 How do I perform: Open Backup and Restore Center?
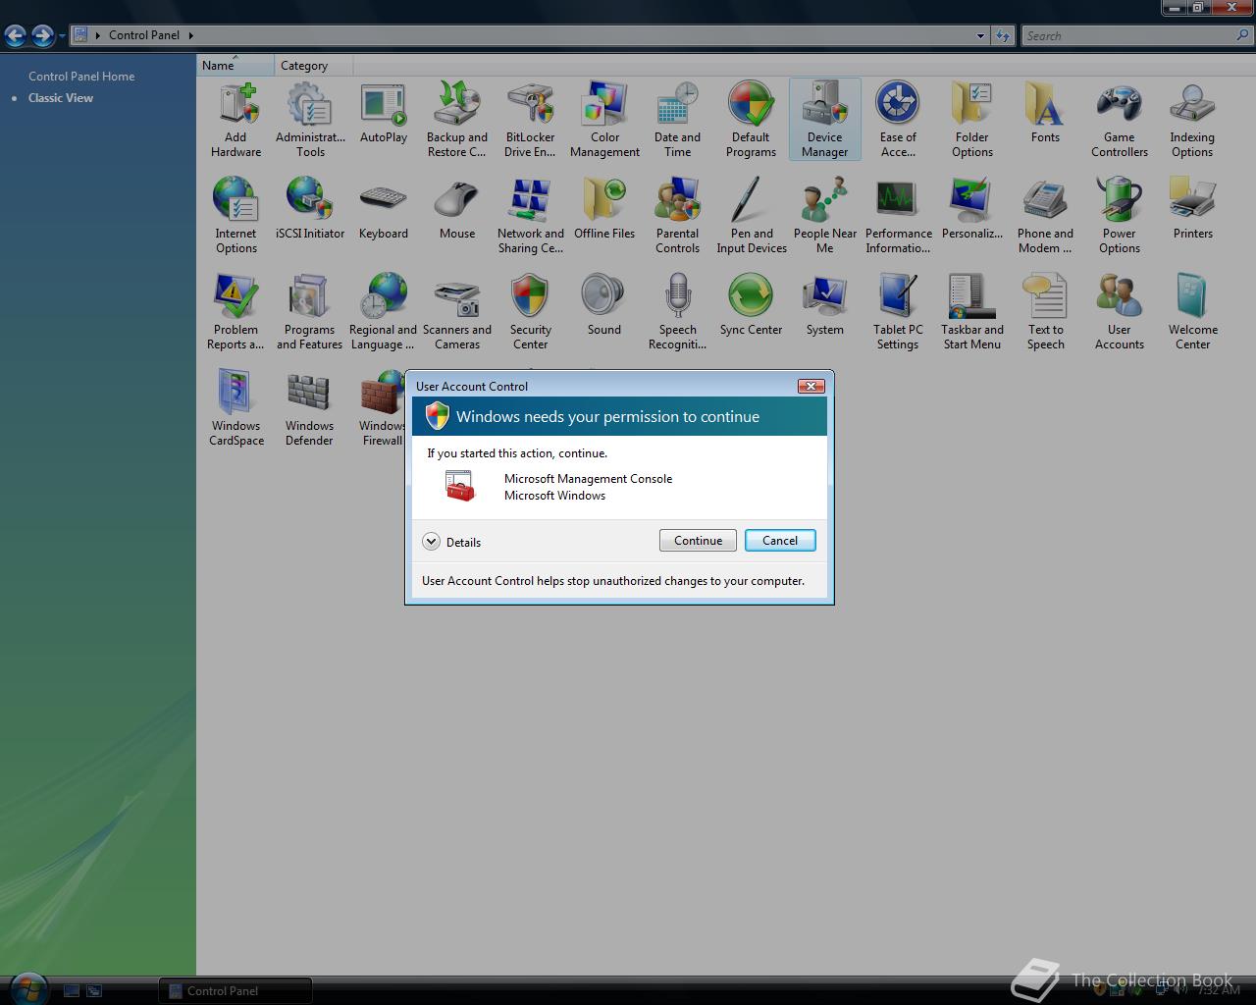coord(457,120)
